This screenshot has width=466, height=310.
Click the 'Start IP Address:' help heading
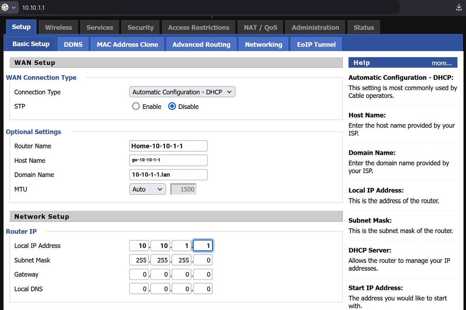coord(376,288)
